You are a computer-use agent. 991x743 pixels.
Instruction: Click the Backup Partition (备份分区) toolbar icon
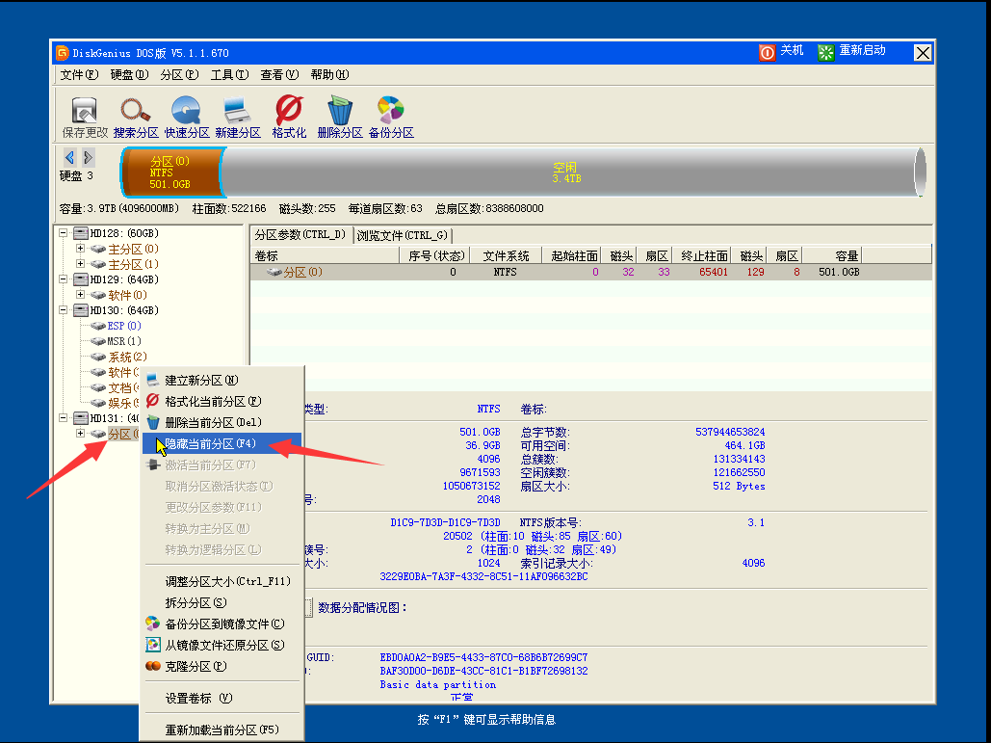pyautogui.click(x=391, y=110)
